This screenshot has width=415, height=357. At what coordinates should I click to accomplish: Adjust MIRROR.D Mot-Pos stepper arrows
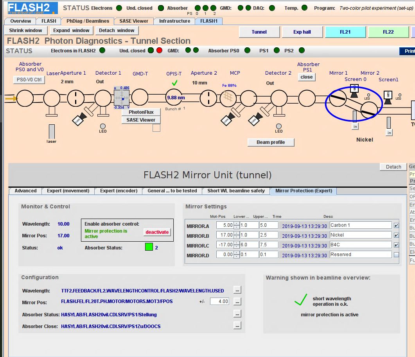[236, 255]
